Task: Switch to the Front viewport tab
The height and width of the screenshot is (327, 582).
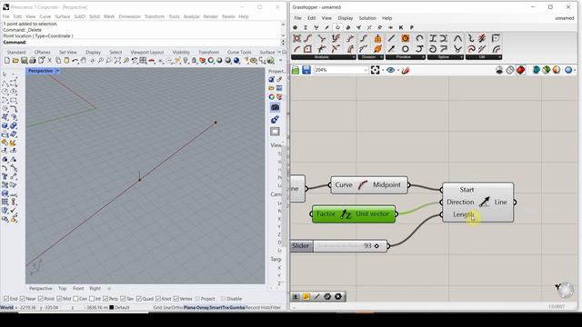Action: 78,289
